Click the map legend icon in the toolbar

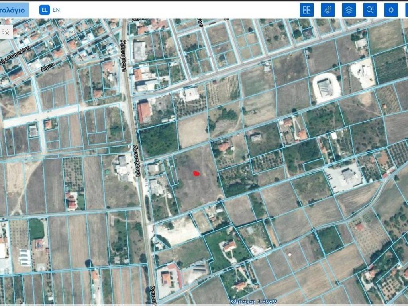[x=328, y=10]
